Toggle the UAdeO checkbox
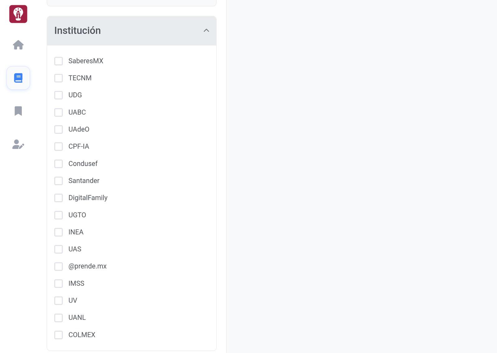497x353 pixels. pyautogui.click(x=58, y=129)
